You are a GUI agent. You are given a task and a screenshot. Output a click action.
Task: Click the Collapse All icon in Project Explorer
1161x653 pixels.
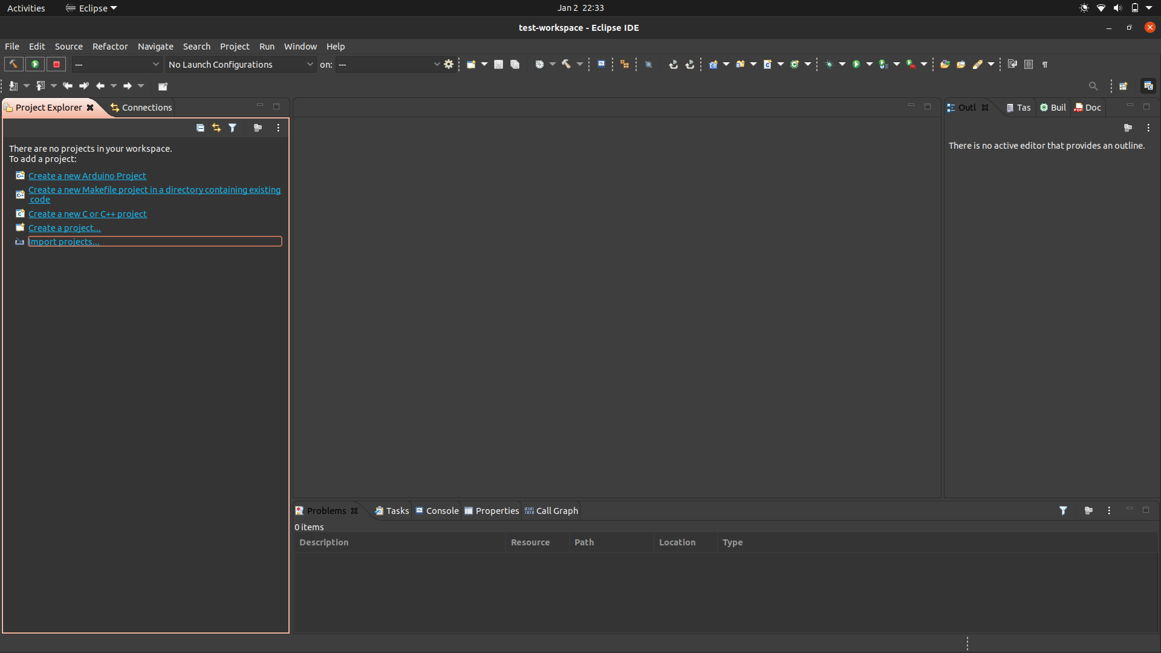click(200, 128)
